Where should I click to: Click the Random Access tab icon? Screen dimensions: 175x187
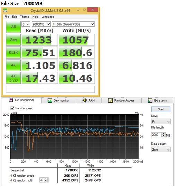click(x=110, y=100)
